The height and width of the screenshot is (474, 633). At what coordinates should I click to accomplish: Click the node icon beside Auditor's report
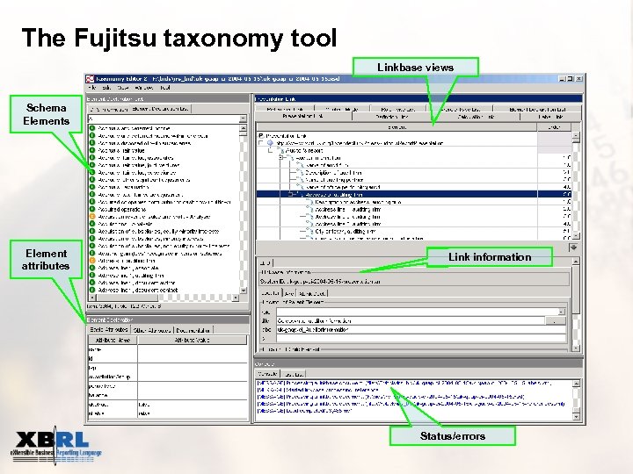280,150
